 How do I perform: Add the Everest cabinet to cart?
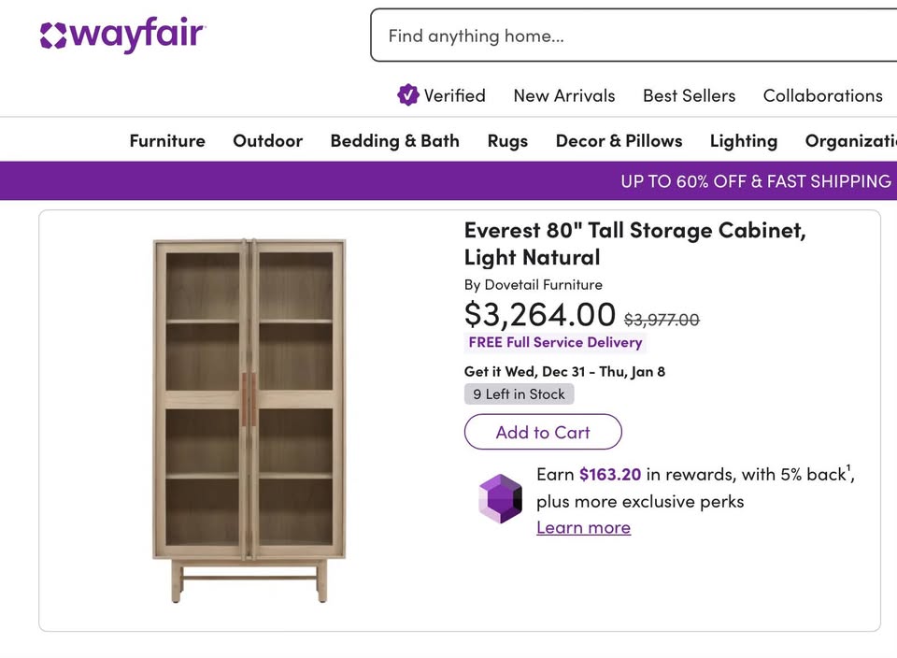point(542,432)
